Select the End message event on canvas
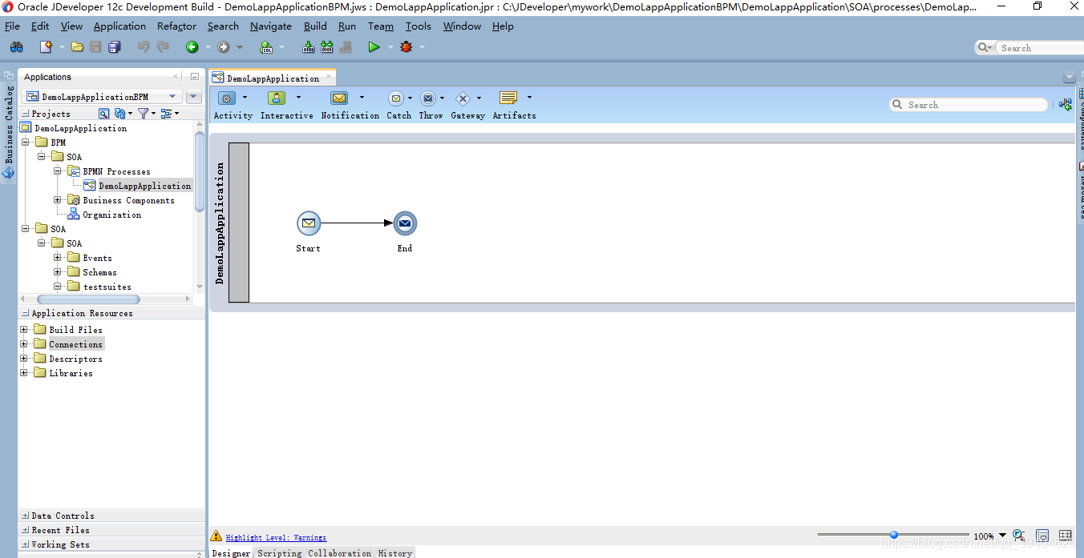This screenshot has width=1084, height=558. click(405, 223)
